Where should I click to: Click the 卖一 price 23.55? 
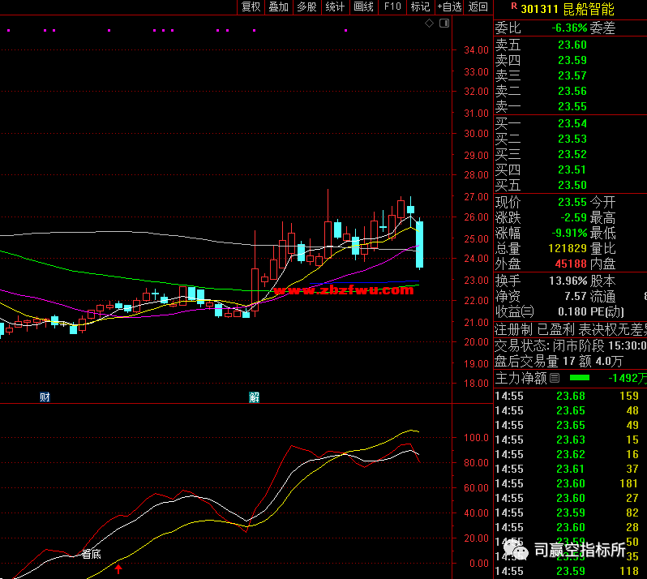click(x=572, y=107)
